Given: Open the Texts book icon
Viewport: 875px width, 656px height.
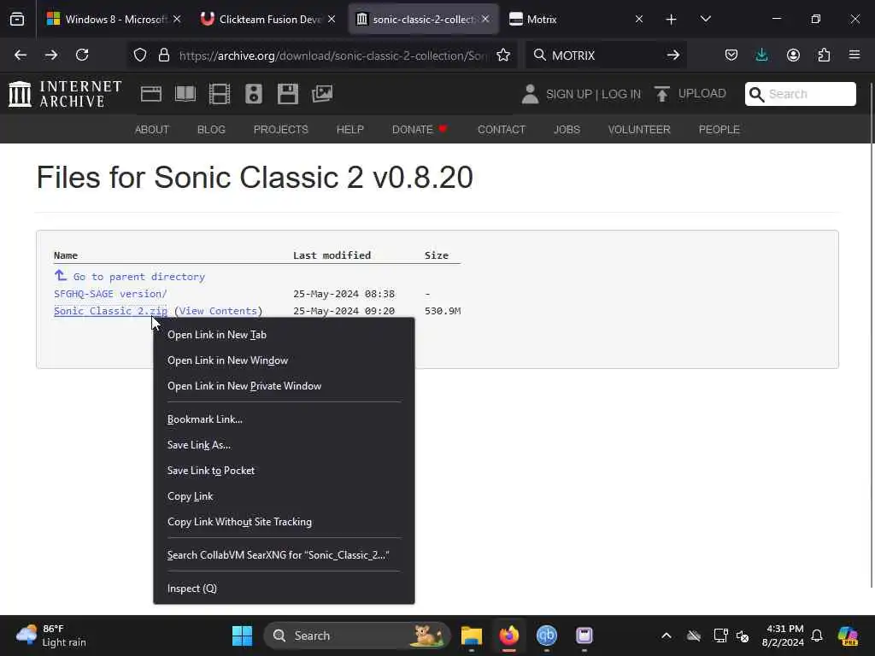Looking at the screenshot, I should click(x=185, y=94).
